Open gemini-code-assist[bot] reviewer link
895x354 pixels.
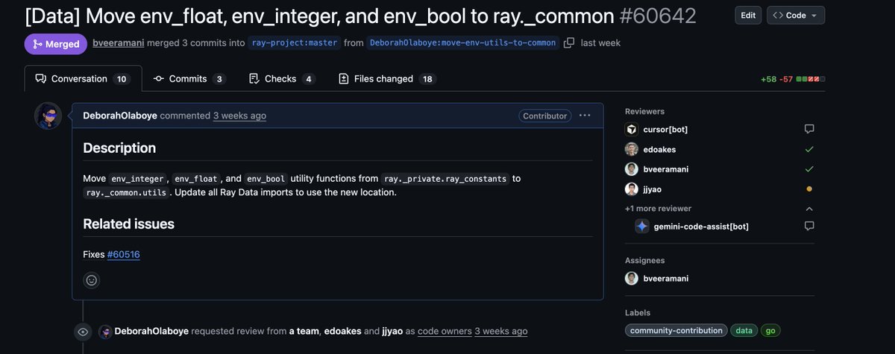[701, 226]
